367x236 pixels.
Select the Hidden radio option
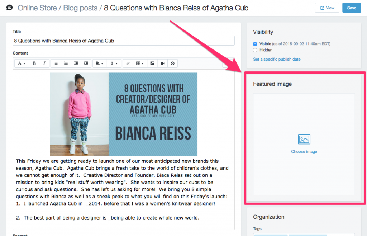(255, 50)
